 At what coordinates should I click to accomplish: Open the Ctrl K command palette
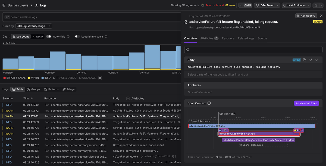coord(245,5)
